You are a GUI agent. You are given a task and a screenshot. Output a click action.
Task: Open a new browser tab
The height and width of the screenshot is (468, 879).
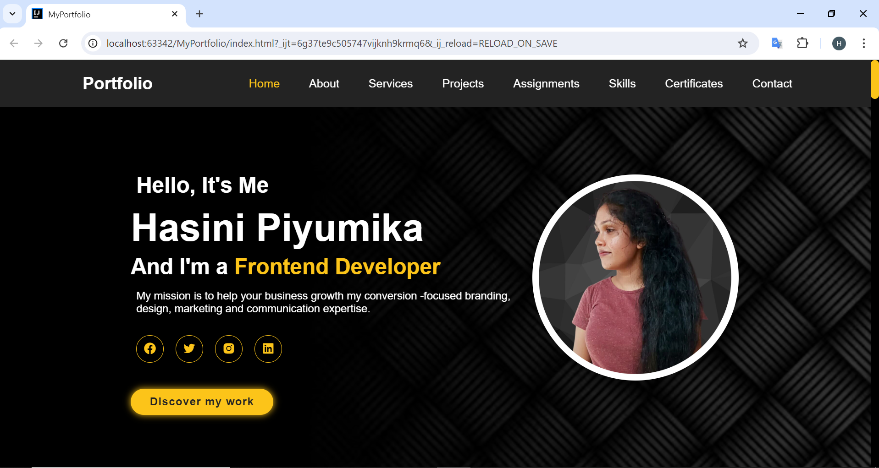click(x=199, y=14)
